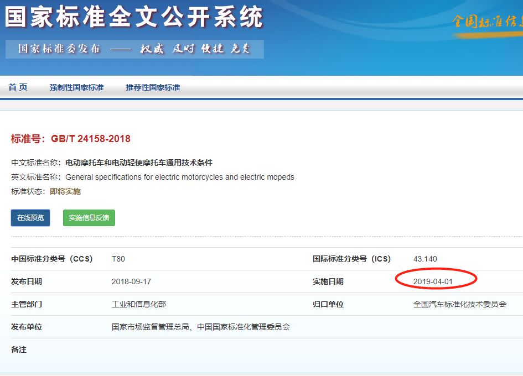This screenshot has width=523, height=376.
Task: Go to 强制性国家标准 in the navigation bar
Action: [x=76, y=87]
